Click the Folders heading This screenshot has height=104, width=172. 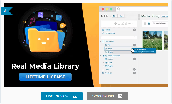tap(106, 16)
